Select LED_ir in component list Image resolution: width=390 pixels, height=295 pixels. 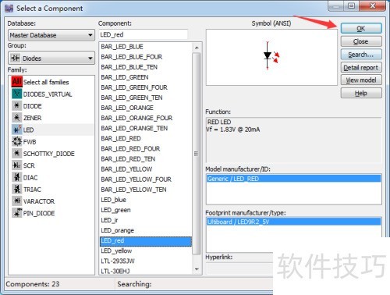[109, 220]
